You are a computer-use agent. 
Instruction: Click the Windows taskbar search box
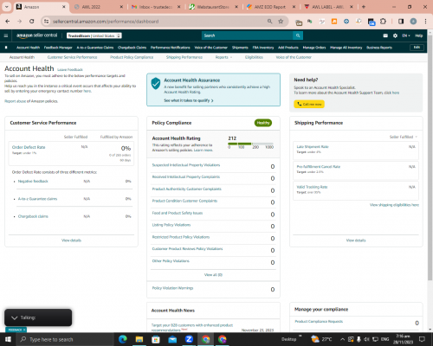tap(66, 339)
